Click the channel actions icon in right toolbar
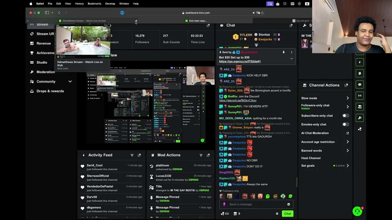This screenshot has height=220, width=392. click(360, 107)
